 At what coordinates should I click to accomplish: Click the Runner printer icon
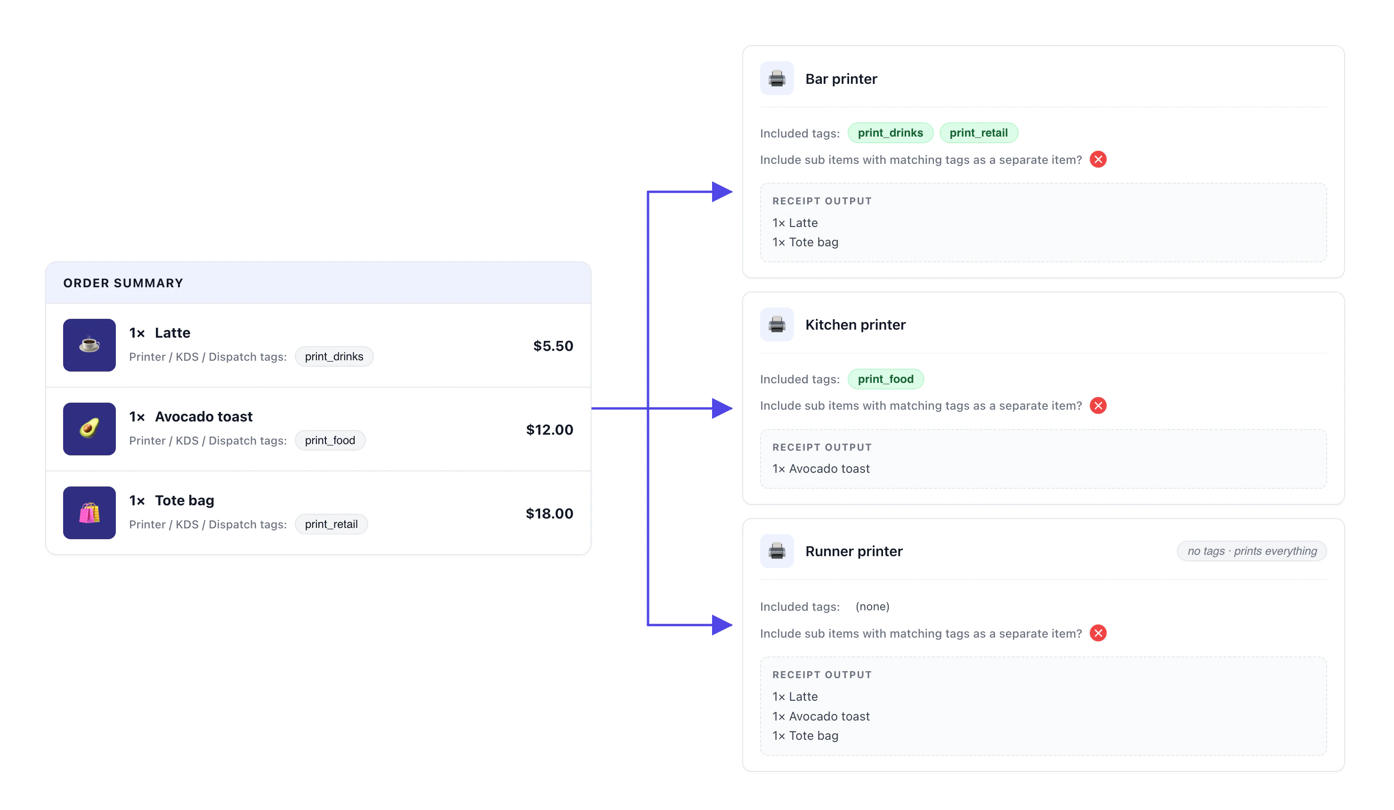[777, 551]
